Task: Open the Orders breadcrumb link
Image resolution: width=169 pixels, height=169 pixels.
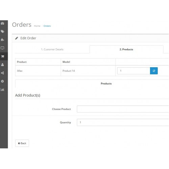Action: (47, 26)
